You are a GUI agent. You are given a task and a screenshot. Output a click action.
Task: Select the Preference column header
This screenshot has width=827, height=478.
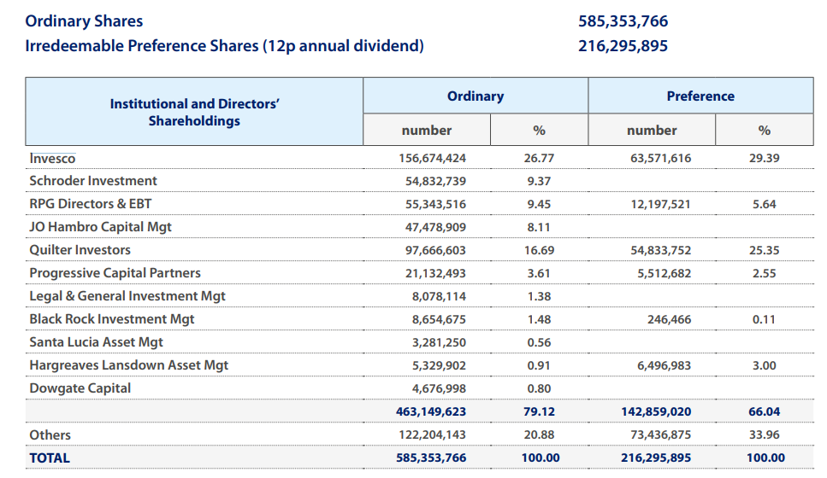tap(700, 96)
